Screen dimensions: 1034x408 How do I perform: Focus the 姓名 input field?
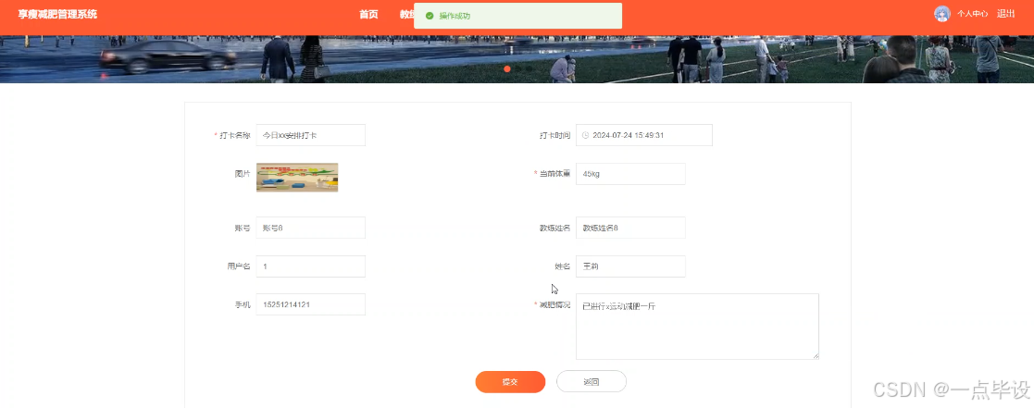(630, 266)
